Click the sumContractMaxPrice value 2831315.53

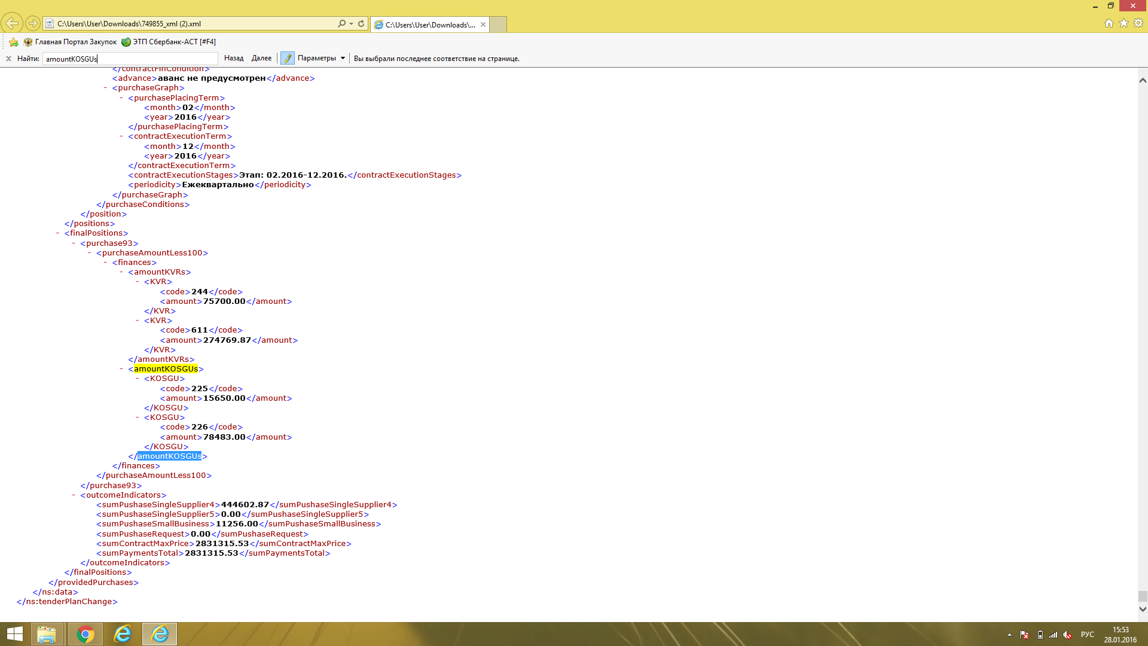pyautogui.click(x=222, y=544)
